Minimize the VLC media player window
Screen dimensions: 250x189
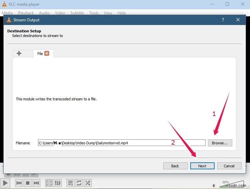212,4
